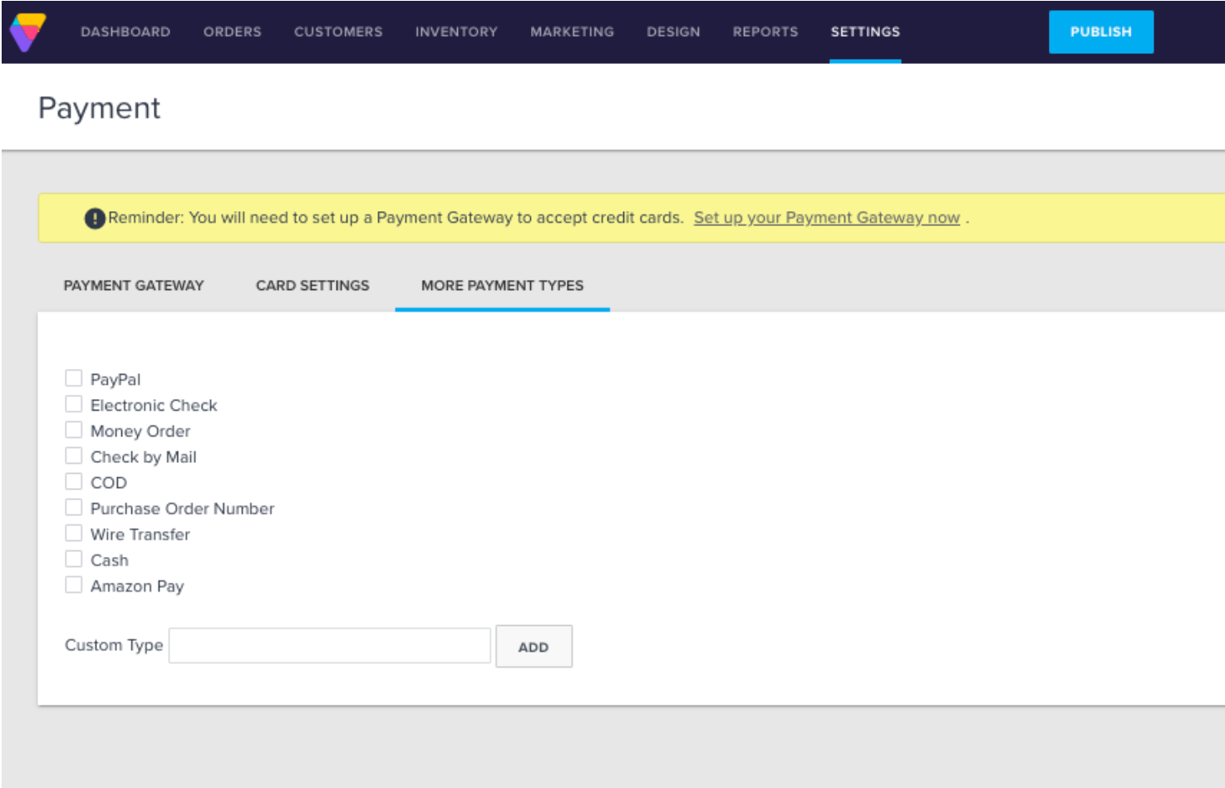The image size is (1225, 788).
Task: Click the Volusion logo icon
Action: [x=27, y=32]
